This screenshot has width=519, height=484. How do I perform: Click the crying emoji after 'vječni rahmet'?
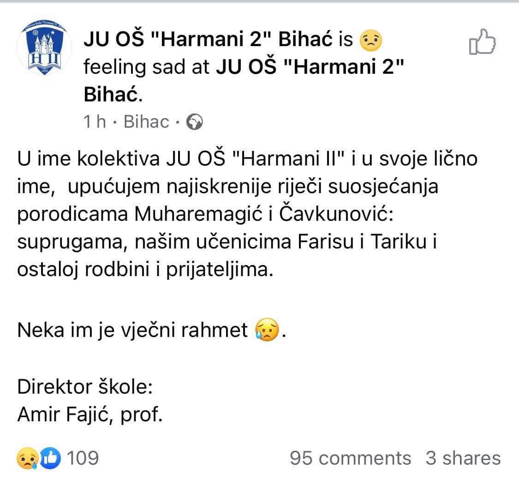tap(268, 331)
